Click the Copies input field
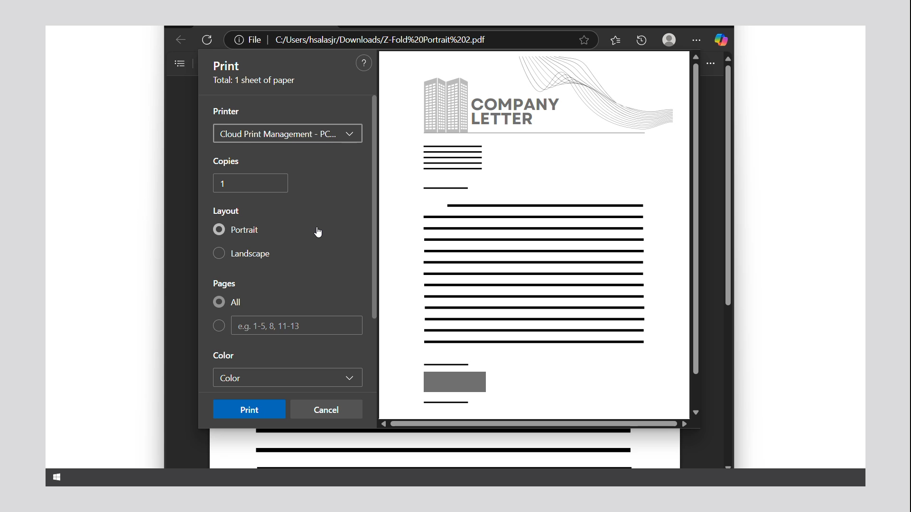 (x=250, y=183)
